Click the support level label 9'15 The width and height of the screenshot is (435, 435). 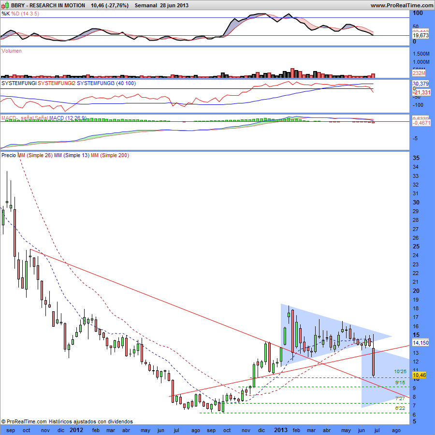(x=400, y=383)
